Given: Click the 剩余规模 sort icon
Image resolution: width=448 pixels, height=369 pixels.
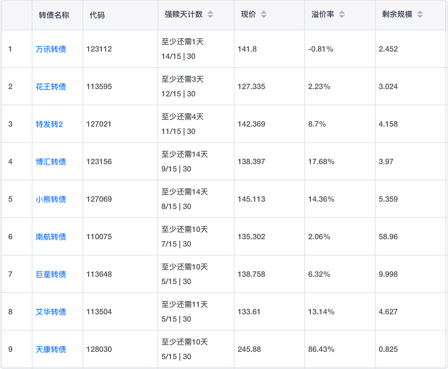Looking at the screenshot, I should 420,14.
